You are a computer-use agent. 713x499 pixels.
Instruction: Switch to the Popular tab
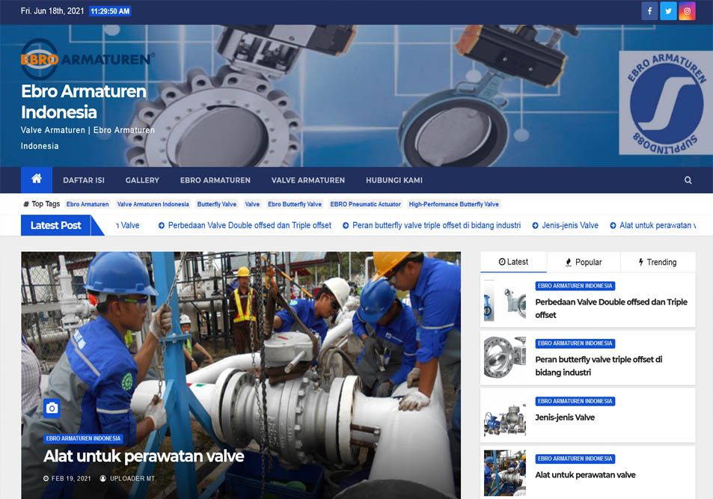(x=584, y=262)
